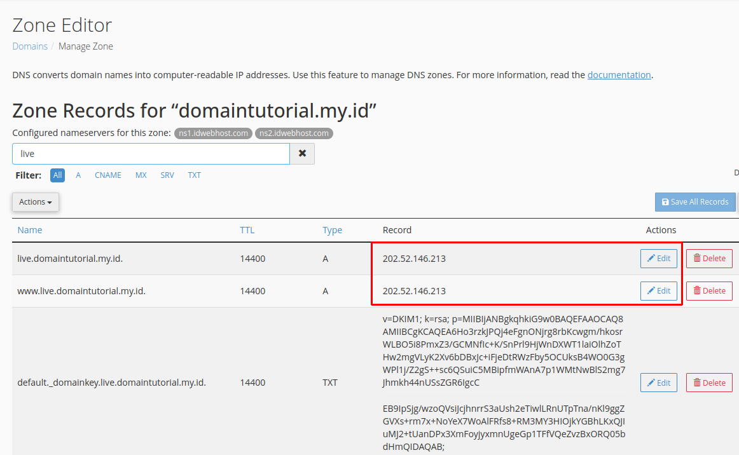Toggle the TXT record filter
The image size is (739, 455).
pos(194,175)
